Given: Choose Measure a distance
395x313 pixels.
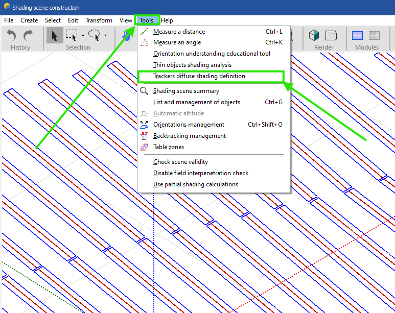Looking at the screenshot, I should (x=214, y=32).
